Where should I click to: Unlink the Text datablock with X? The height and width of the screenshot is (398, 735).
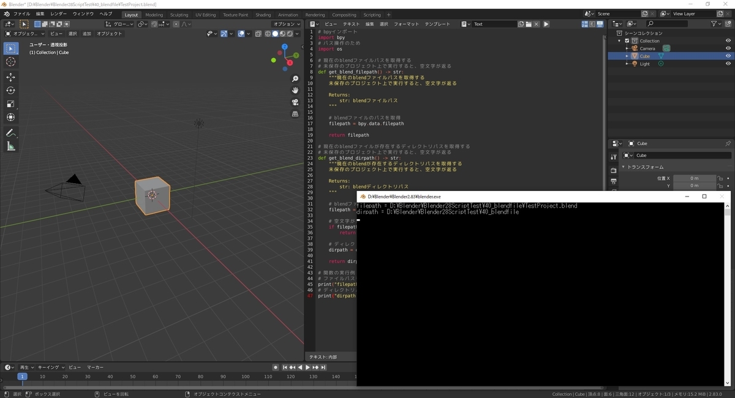pyautogui.click(x=536, y=24)
